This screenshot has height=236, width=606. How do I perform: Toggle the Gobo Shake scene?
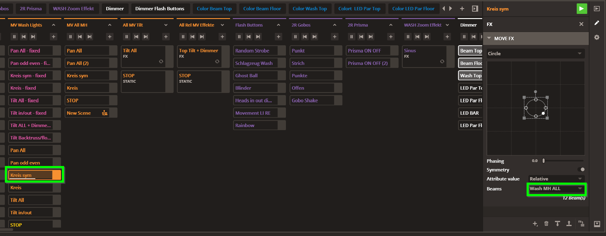tap(338, 100)
